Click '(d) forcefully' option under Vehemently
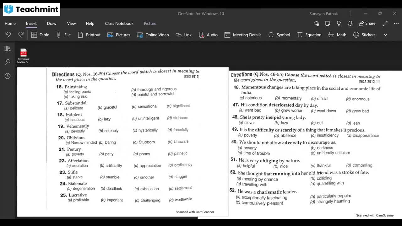402x226 pixels. [x=178, y=130]
